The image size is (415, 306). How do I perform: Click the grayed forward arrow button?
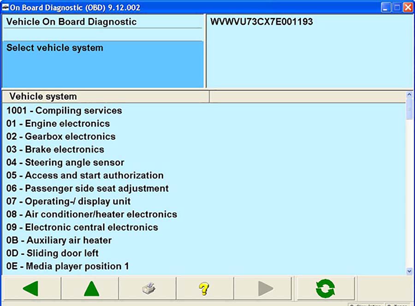point(266,289)
